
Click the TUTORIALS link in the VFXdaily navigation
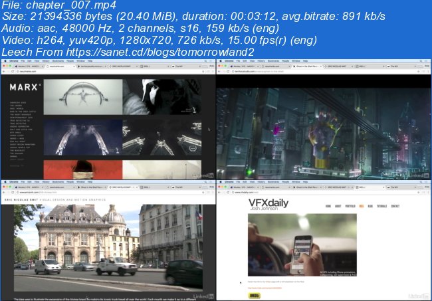[382, 206]
